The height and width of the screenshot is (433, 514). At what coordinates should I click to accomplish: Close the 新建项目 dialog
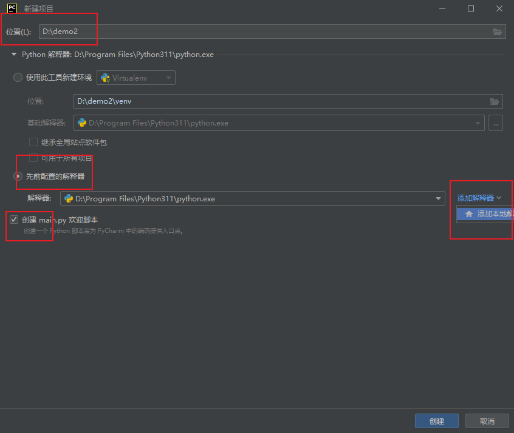tap(499, 8)
